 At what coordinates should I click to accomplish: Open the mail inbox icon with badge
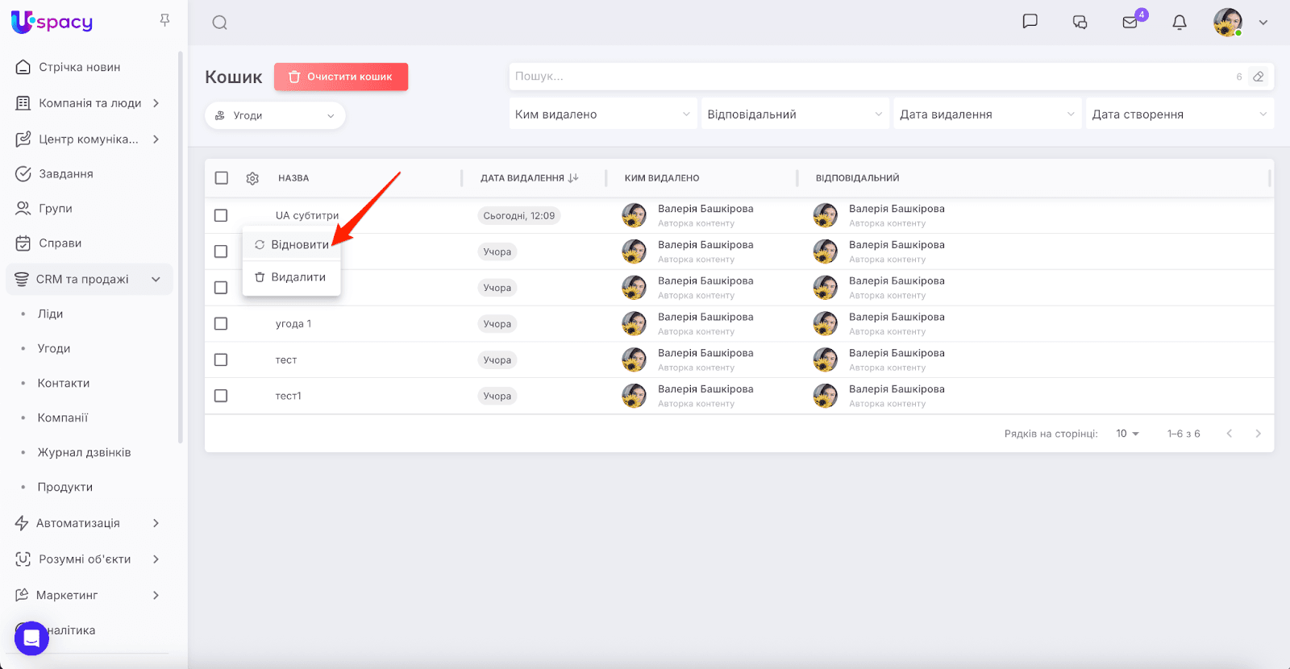click(1130, 23)
